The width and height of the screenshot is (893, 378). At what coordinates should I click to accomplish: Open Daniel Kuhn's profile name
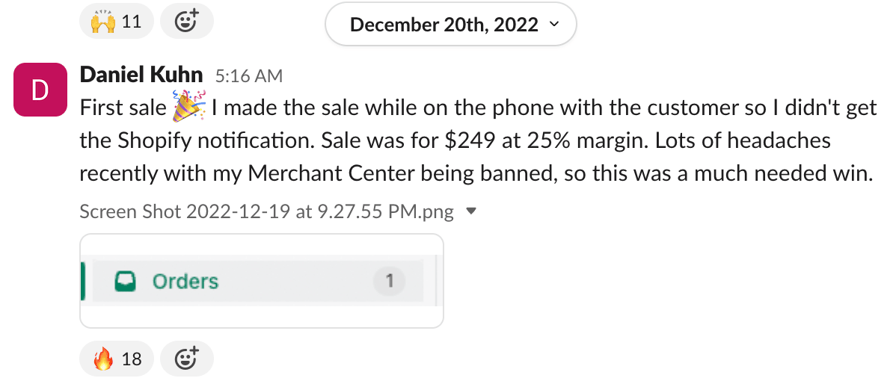tap(141, 75)
